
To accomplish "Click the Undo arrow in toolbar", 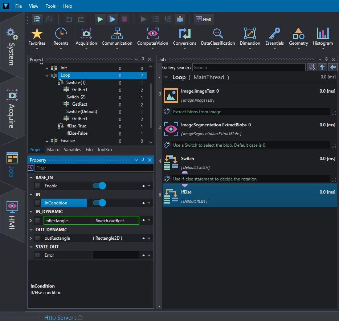I will click(69, 19).
